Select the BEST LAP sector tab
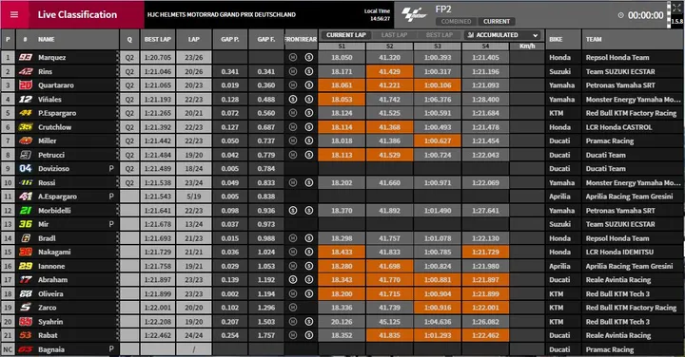This screenshot has width=685, height=357. point(440,35)
